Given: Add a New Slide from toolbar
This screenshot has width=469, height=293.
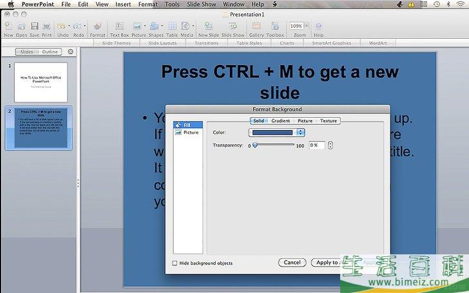Looking at the screenshot, I should 209,26.
